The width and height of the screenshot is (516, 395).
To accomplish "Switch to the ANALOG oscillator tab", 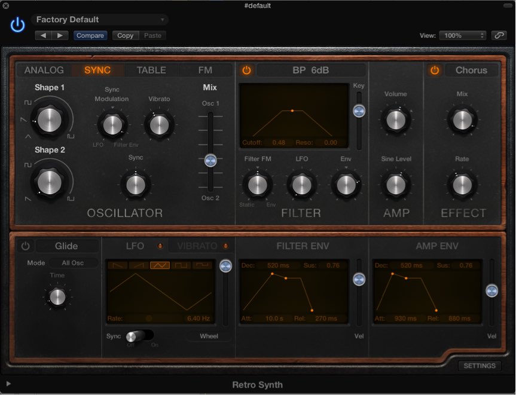I will click(44, 71).
